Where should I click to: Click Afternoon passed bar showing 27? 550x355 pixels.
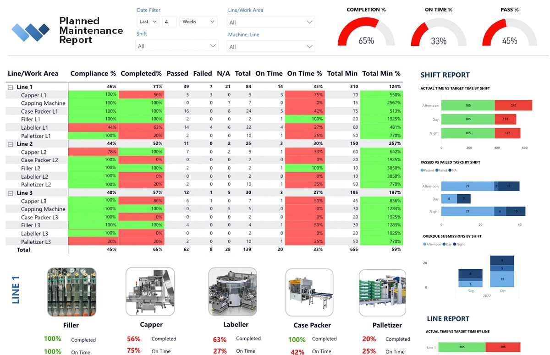[x=467, y=186]
